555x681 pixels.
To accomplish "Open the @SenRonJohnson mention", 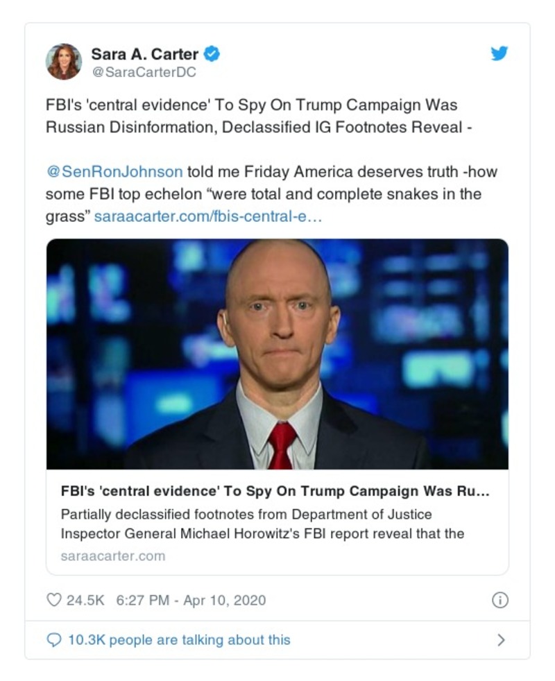I will click(114, 171).
